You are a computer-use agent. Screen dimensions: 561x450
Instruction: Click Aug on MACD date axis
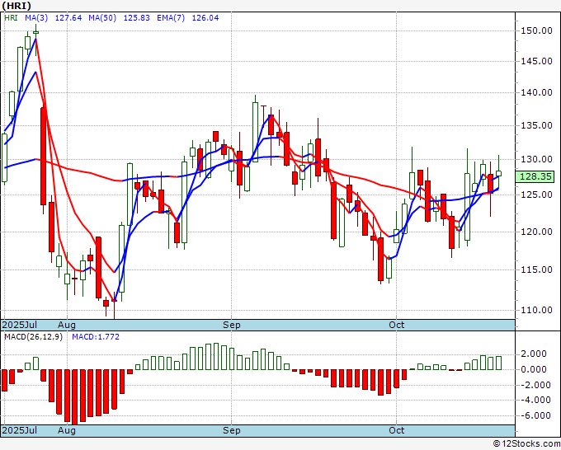tap(67, 430)
